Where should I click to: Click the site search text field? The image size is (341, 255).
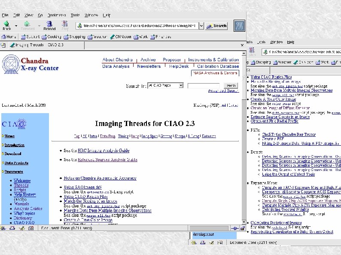[x=204, y=86]
